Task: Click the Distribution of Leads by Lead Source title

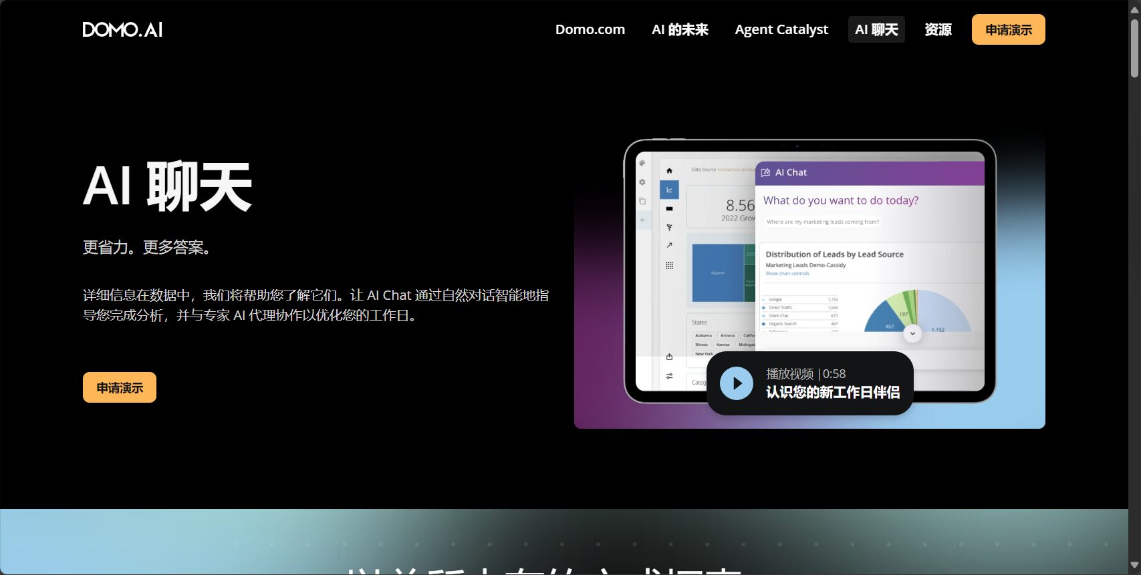Action: pos(834,254)
